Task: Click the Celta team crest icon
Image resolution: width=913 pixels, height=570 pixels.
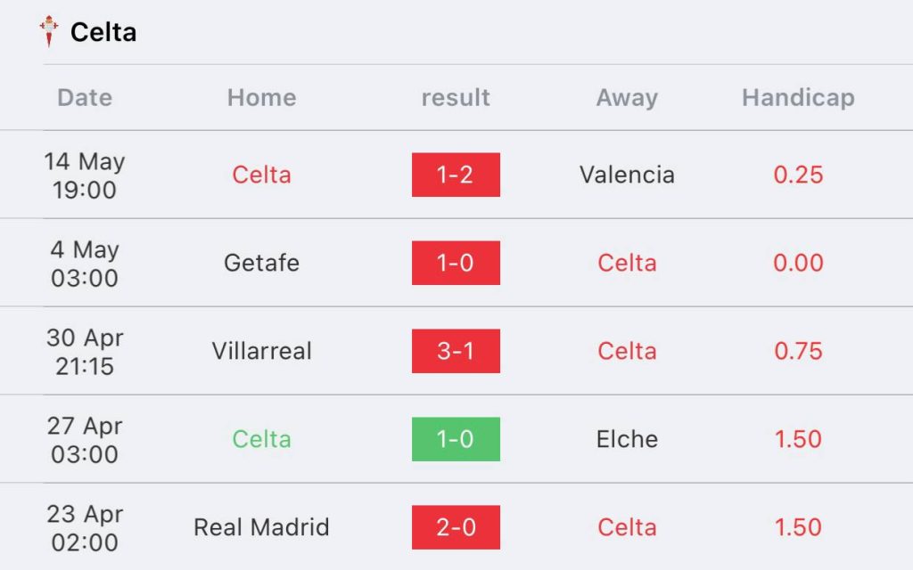Action: pyautogui.click(x=49, y=31)
